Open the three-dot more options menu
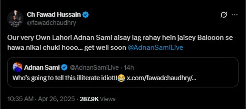 tap(235, 15)
